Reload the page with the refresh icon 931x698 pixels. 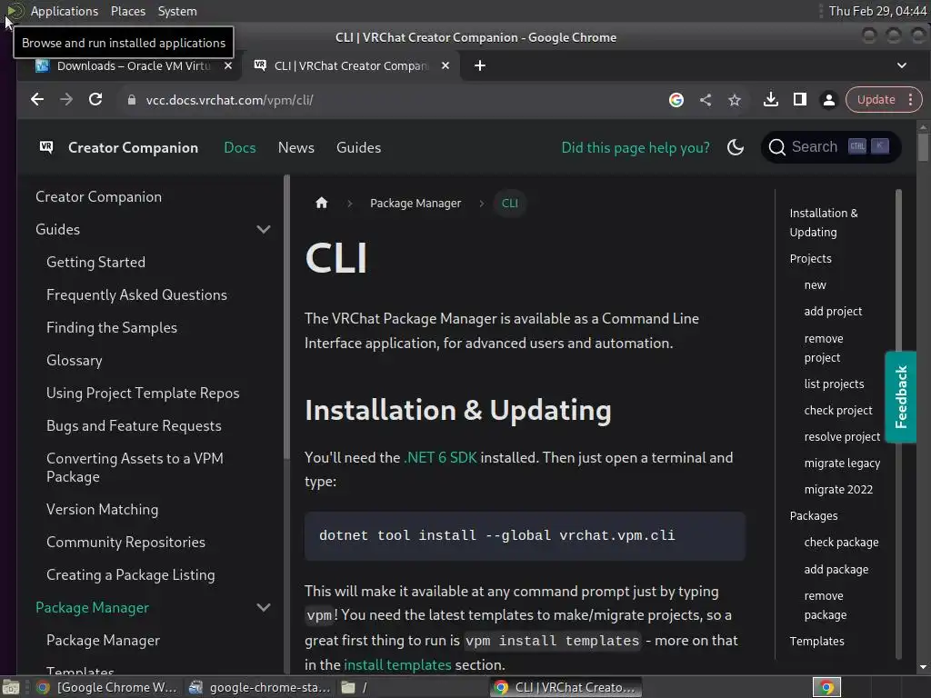95,100
